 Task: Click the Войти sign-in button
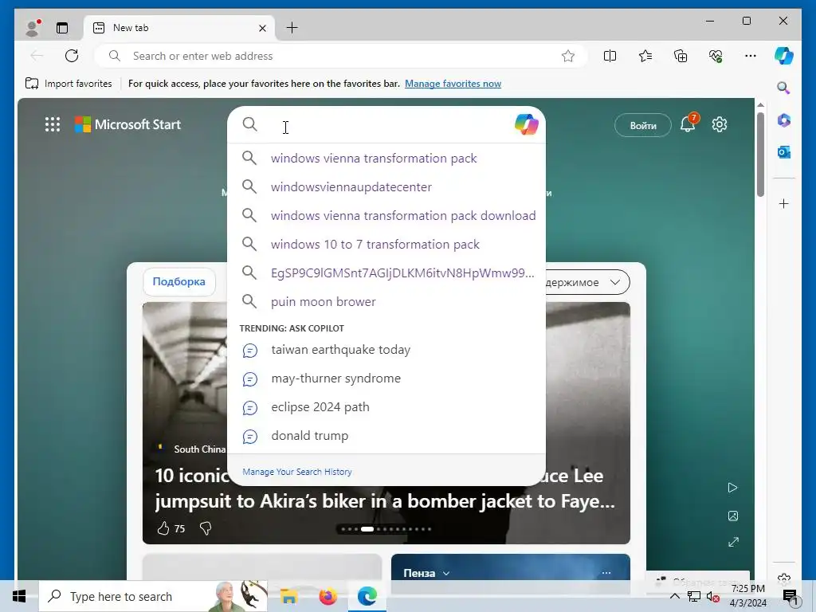pyautogui.click(x=643, y=125)
